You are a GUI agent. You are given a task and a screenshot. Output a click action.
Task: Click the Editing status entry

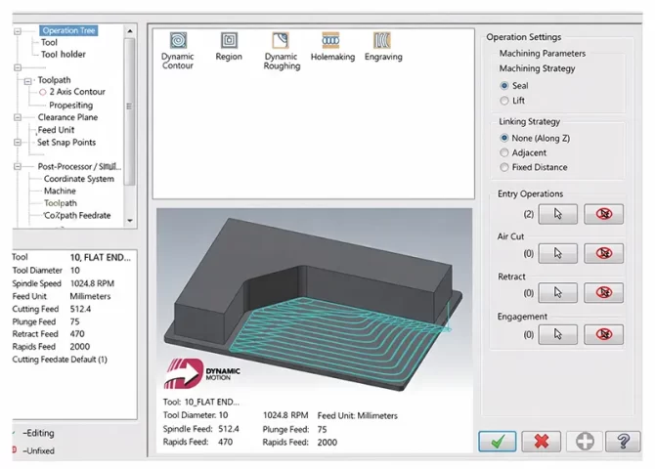click(x=38, y=433)
